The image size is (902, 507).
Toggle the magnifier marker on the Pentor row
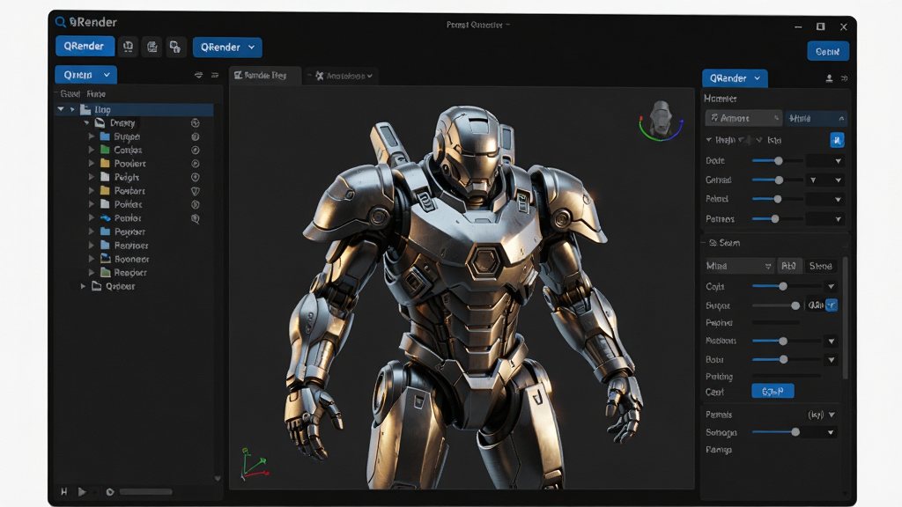pos(195,218)
